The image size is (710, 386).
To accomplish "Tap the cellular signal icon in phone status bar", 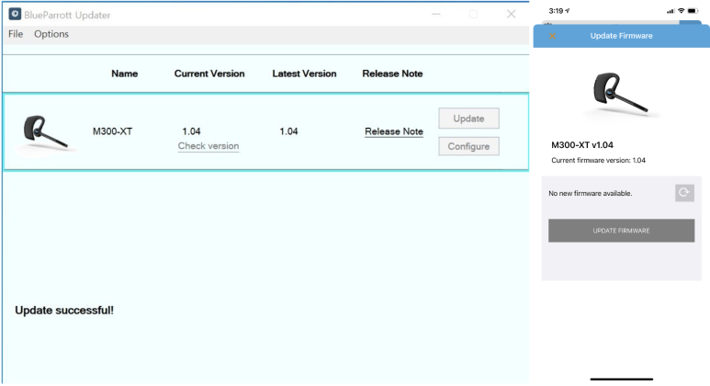I will pyautogui.click(x=671, y=11).
